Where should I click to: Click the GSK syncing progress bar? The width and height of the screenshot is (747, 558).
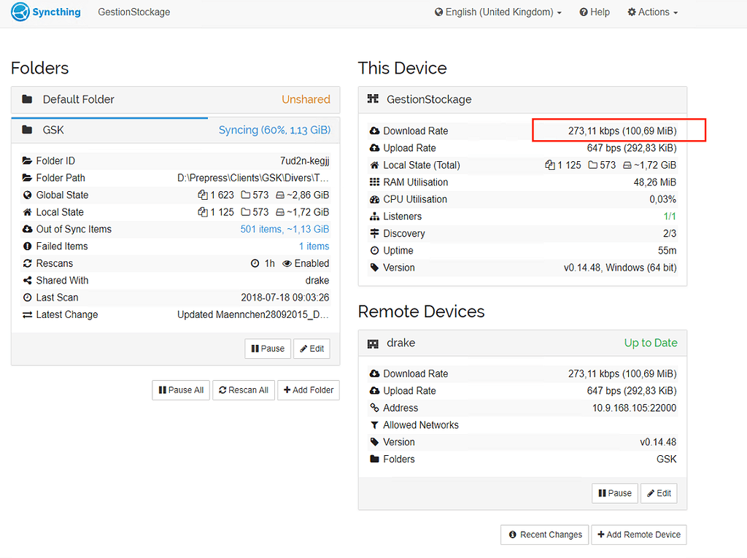pos(109,117)
